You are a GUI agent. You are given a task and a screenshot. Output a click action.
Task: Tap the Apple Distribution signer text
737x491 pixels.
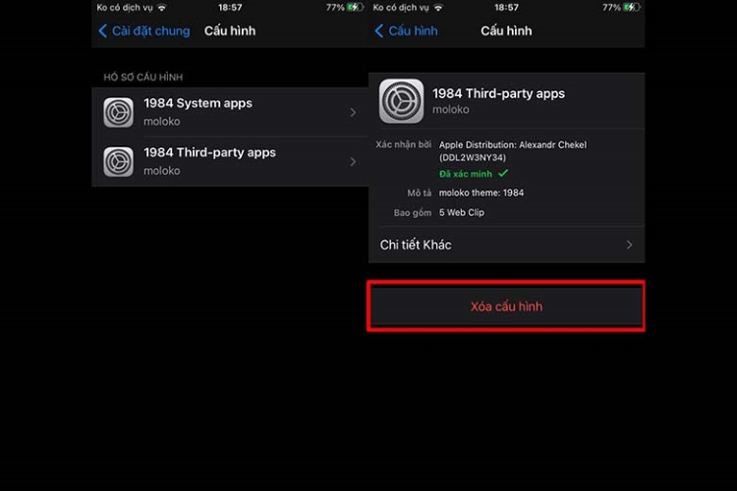pos(513,151)
